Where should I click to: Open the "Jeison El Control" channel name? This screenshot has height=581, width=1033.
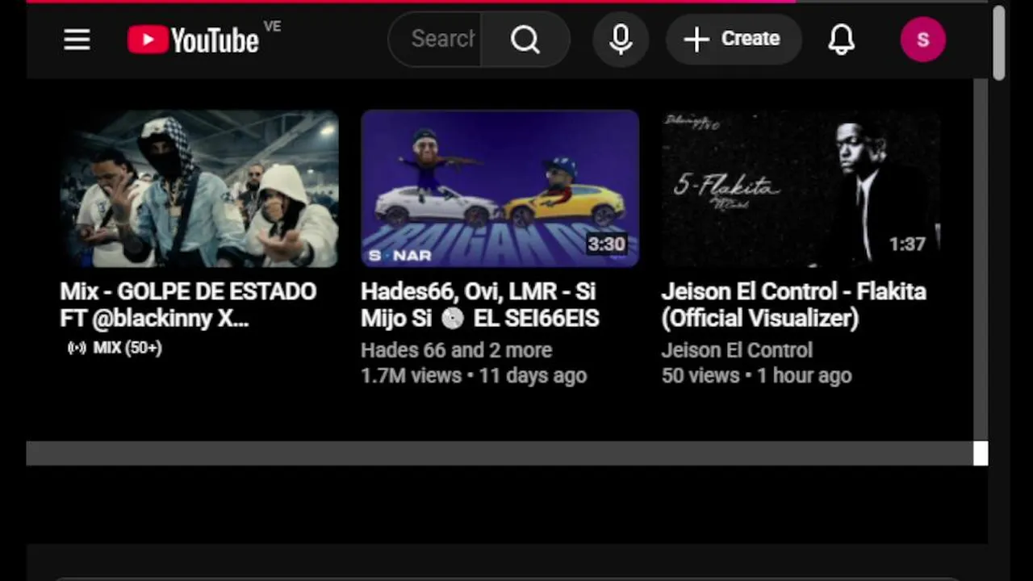[737, 350]
